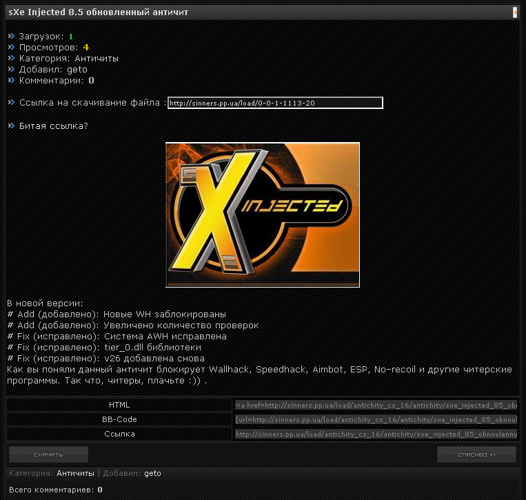
Task: Open the Античиты category link at top
Action: 97,59
